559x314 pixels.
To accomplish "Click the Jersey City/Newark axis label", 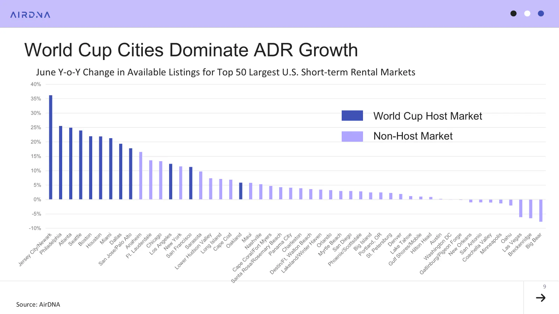I will pyautogui.click(x=35, y=249).
